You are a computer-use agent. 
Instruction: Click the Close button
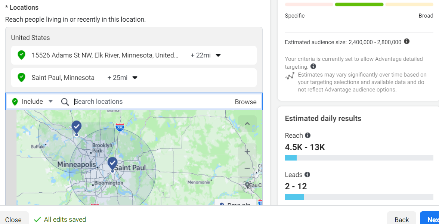click(13, 220)
